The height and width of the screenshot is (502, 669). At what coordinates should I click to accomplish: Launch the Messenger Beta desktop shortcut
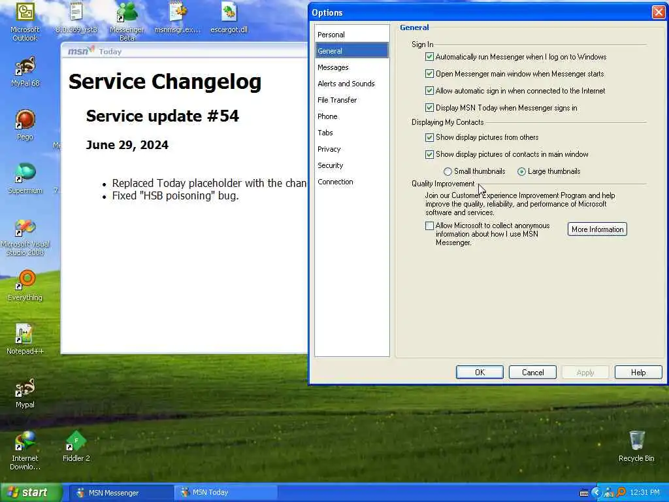(127, 22)
